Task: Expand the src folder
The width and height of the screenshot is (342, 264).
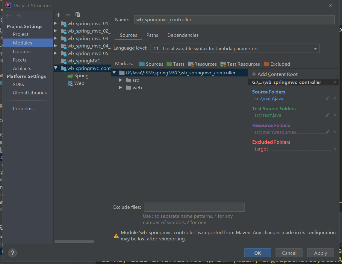Action: click(x=121, y=80)
